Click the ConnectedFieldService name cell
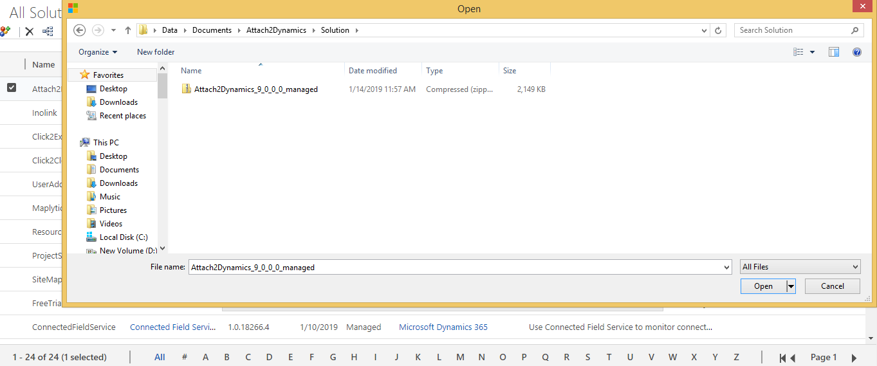The image size is (877, 366). click(74, 327)
